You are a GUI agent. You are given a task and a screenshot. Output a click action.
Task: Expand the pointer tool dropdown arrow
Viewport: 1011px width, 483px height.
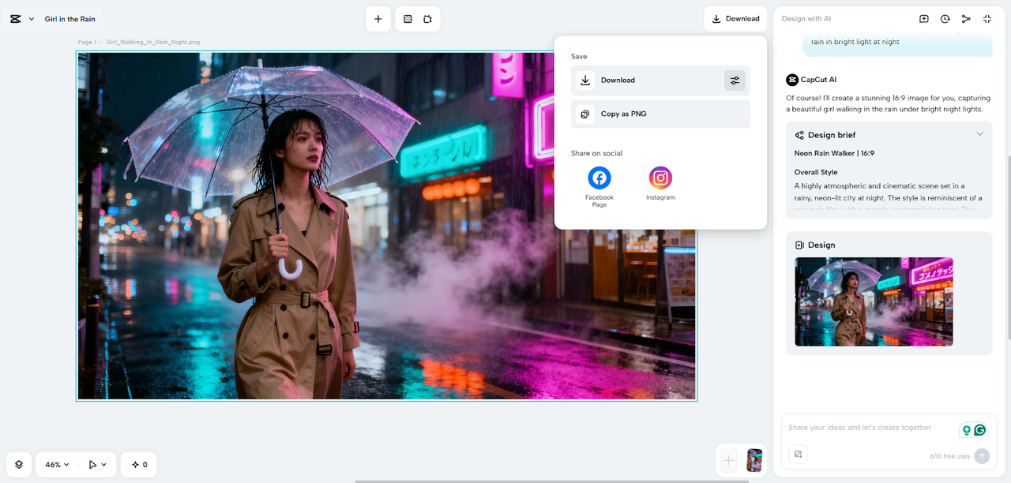coord(103,465)
